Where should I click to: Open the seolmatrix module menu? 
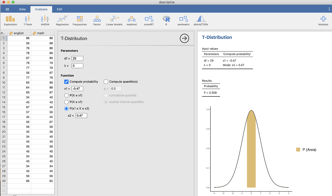(183, 21)
